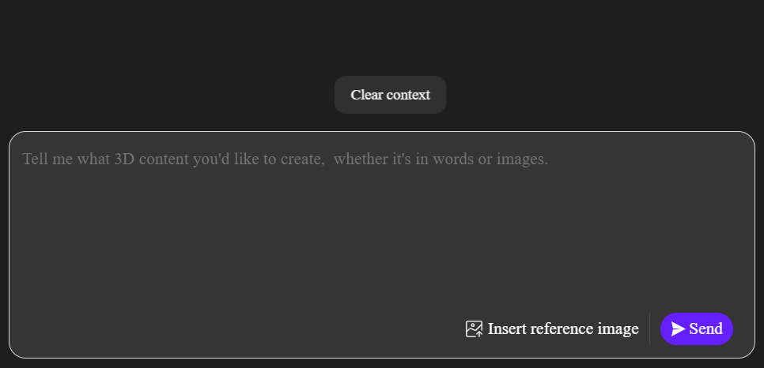Click the paper plane Send icon
Screen dimensions: 764x368
pos(678,329)
